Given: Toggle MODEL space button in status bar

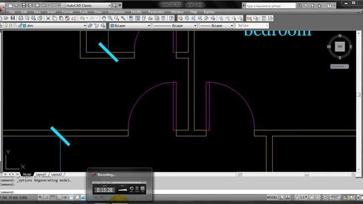Looking at the screenshot, I should (272, 198).
